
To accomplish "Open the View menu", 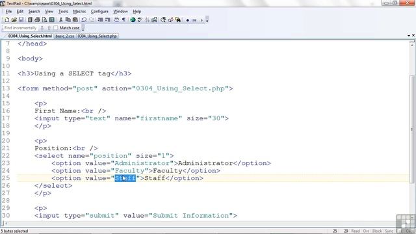I will tap(49, 12).
